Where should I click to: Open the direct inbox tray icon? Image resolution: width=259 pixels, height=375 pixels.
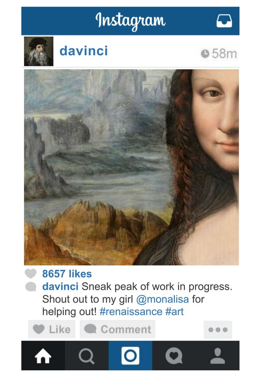(x=224, y=21)
